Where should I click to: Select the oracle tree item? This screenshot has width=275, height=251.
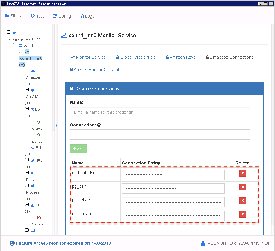coord(37,129)
